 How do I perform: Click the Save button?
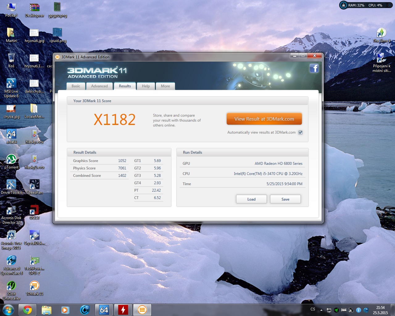click(x=285, y=199)
